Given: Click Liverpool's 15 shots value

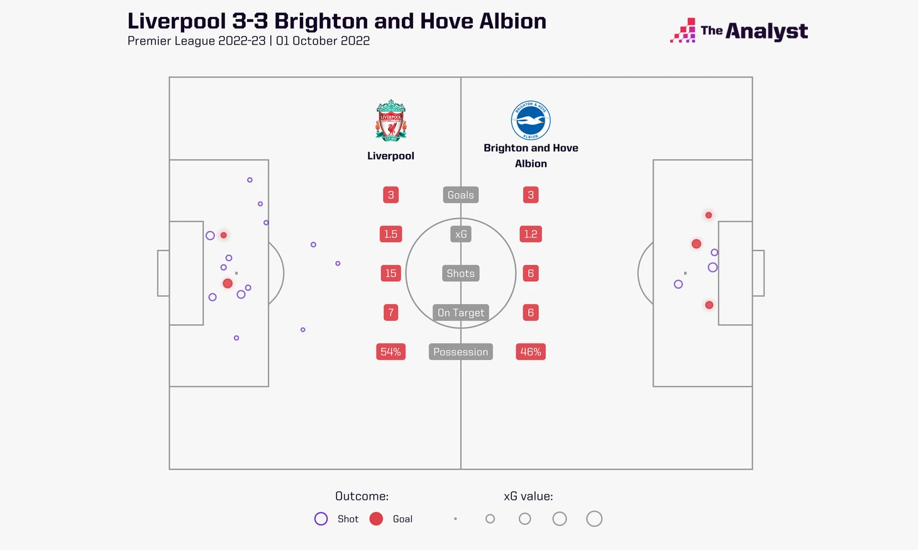Looking at the screenshot, I should [390, 273].
